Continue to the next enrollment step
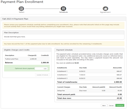Screen dimensions: 127x109 [120, 105]
